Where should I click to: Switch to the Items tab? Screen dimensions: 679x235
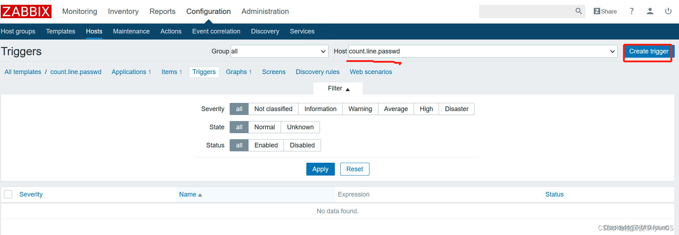(169, 72)
